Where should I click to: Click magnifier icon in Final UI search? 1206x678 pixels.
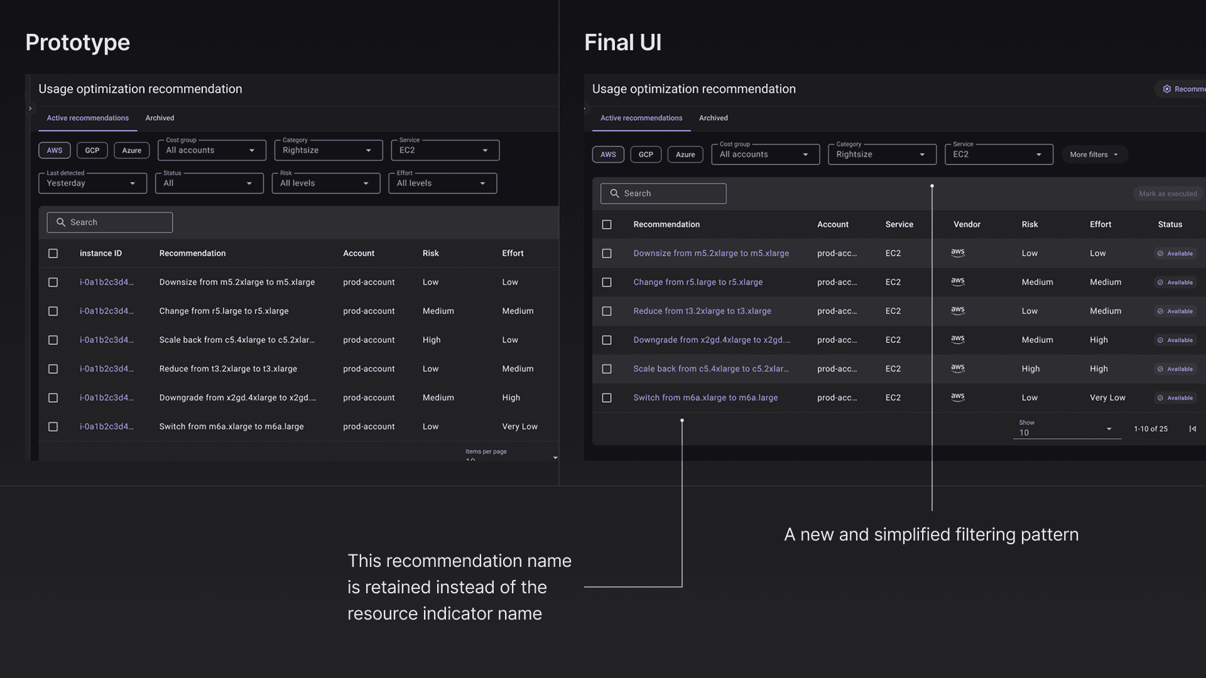[614, 193]
